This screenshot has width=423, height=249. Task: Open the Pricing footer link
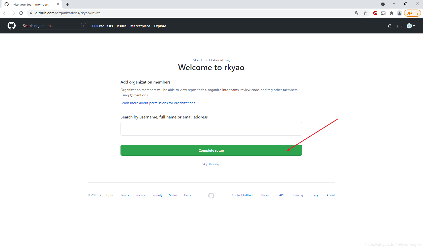(266, 195)
